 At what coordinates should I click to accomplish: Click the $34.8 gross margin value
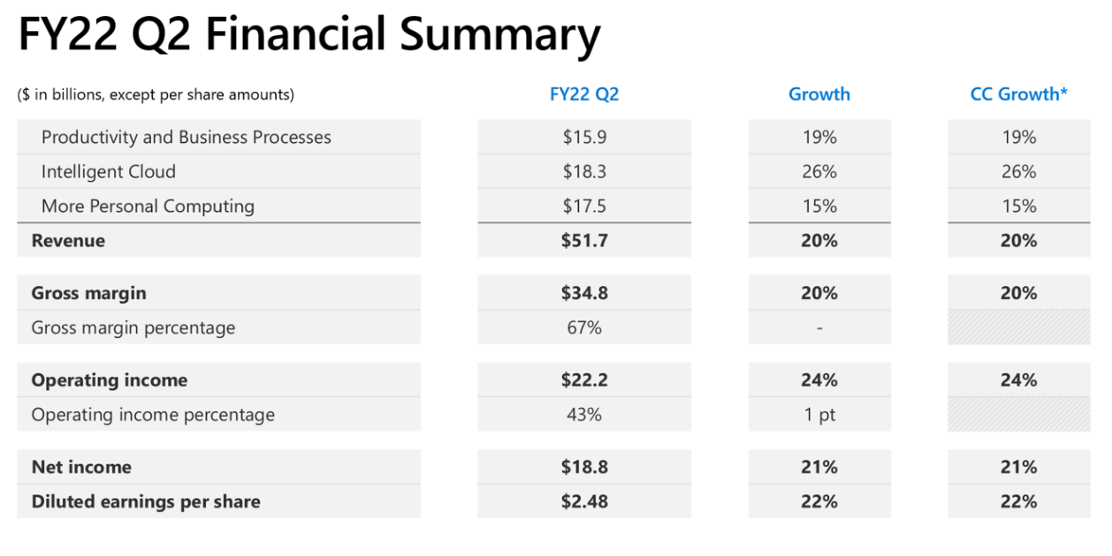584,293
